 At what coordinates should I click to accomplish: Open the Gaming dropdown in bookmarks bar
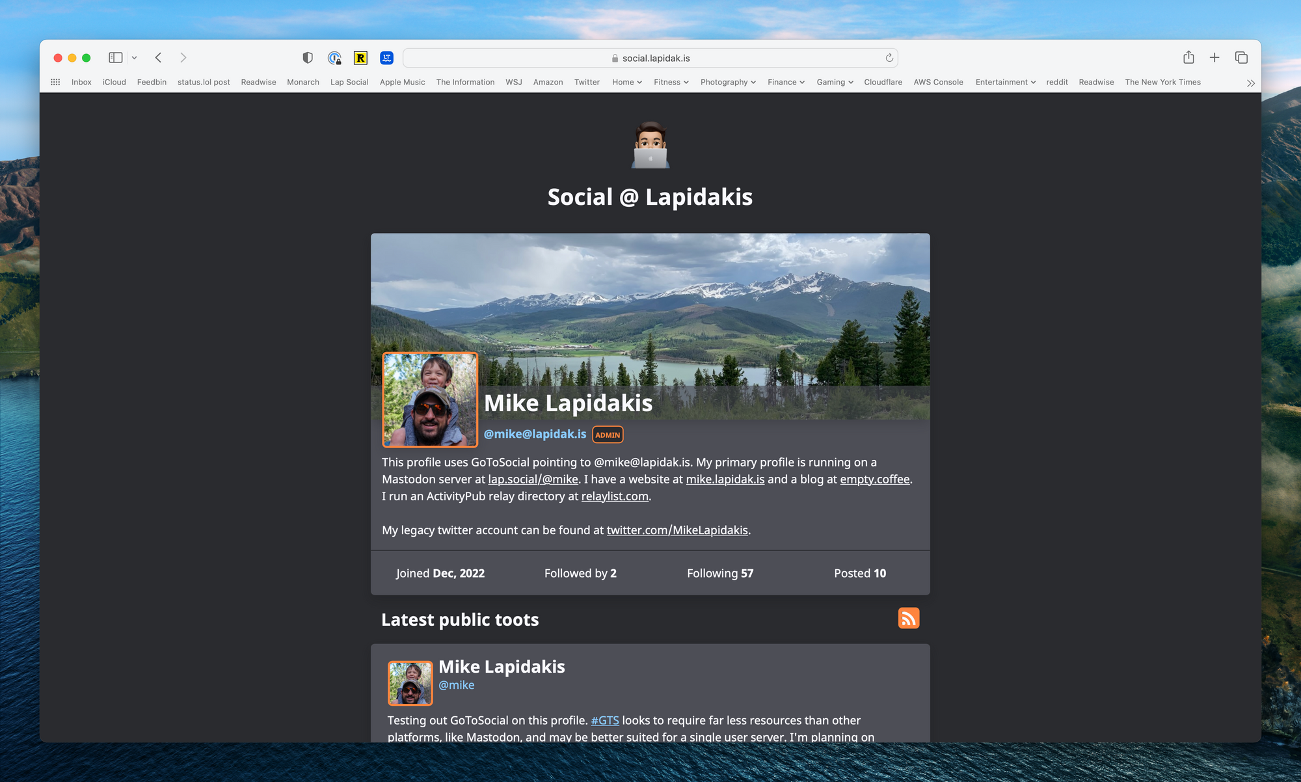tap(833, 82)
